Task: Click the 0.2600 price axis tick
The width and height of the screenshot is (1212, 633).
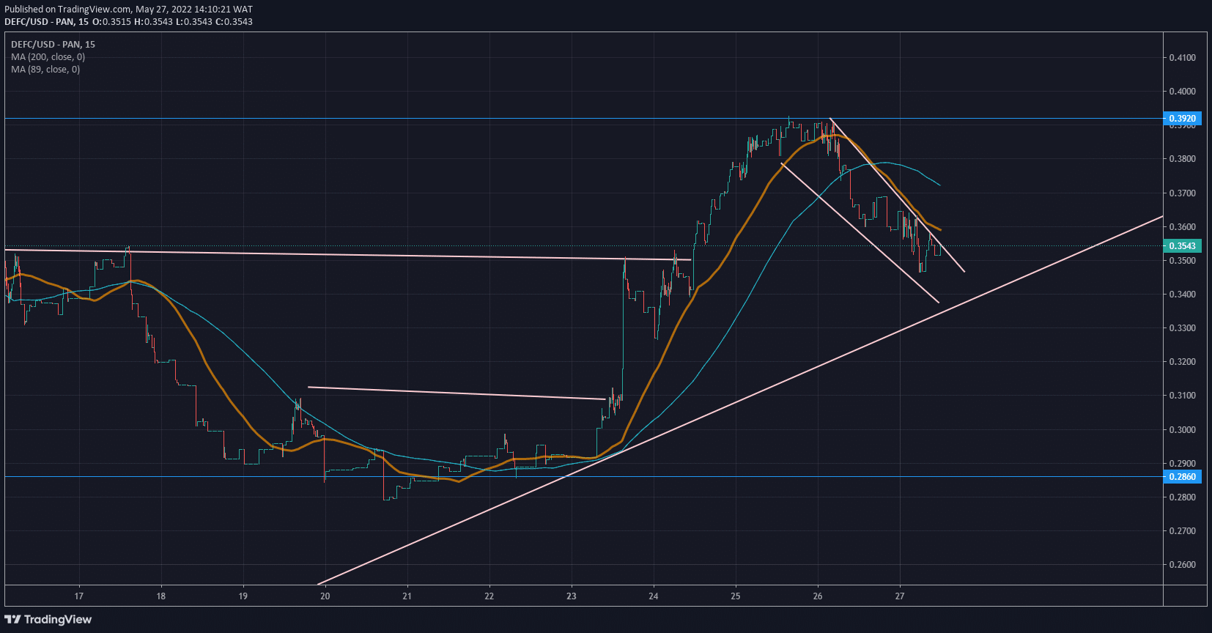Action: [x=1182, y=565]
